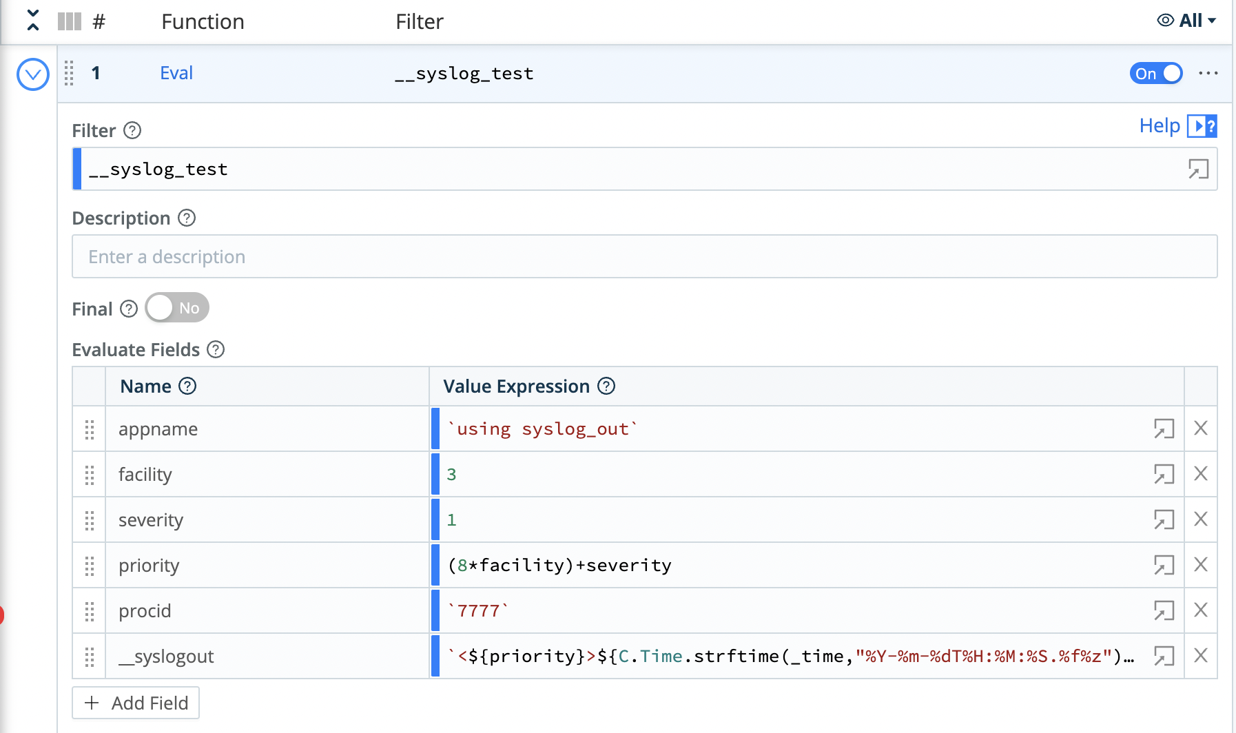The height and width of the screenshot is (733, 1236).
Task: Open Filter help tooltip icon
Action: (132, 130)
